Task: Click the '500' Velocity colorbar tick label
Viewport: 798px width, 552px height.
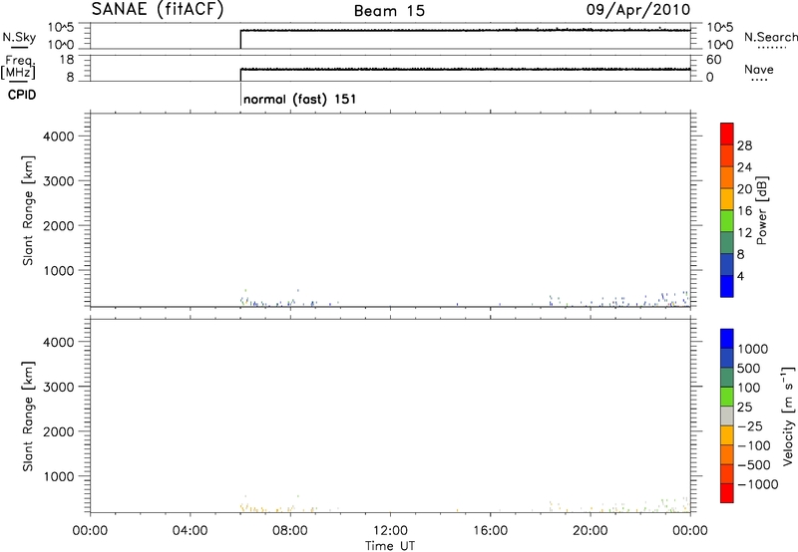Action: (748, 368)
